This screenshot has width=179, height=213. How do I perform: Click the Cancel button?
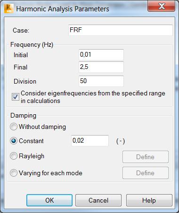tap(98, 200)
